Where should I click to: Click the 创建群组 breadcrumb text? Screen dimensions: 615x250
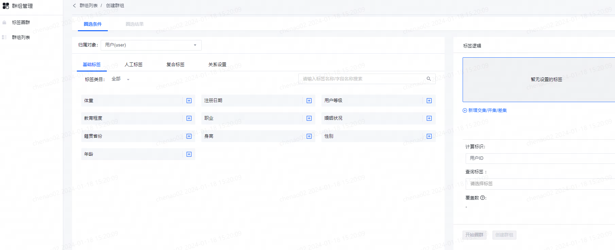tap(115, 5)
